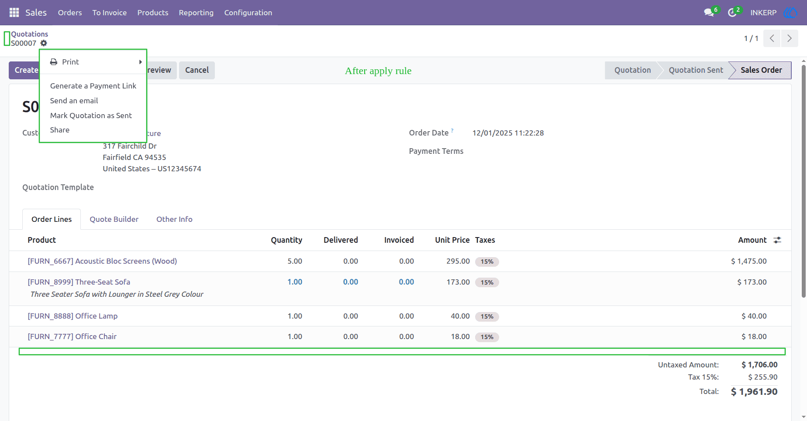
Task: Go to next record arrow
Action: click(x=789, y=38)
